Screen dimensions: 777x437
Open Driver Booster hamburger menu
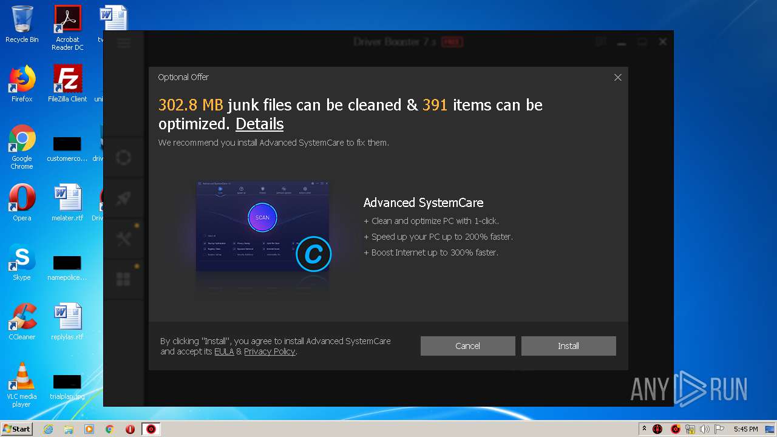click(x=124, y=42)
